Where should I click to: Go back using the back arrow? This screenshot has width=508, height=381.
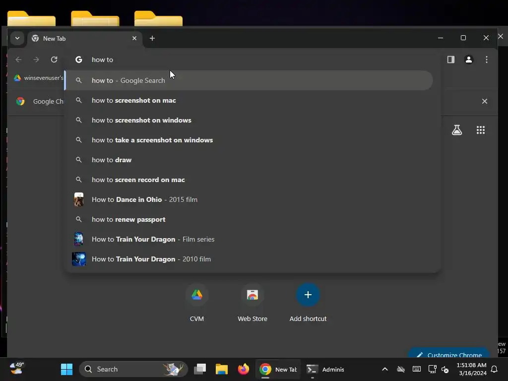(x=18, y=60)
